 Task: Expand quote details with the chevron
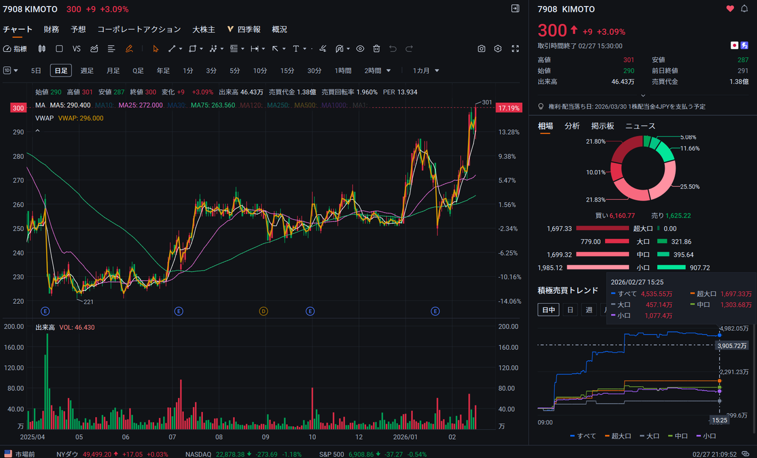pyautogui.click(x=643, y=95)
